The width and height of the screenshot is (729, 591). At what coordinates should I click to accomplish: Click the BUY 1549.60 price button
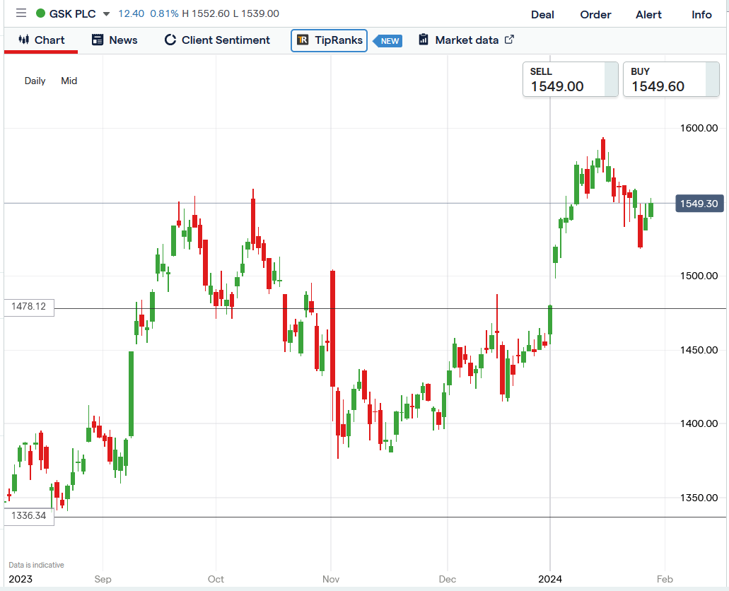(x=671, y=79)
